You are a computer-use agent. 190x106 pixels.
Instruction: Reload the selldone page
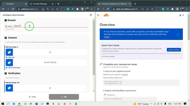(13, 9)
